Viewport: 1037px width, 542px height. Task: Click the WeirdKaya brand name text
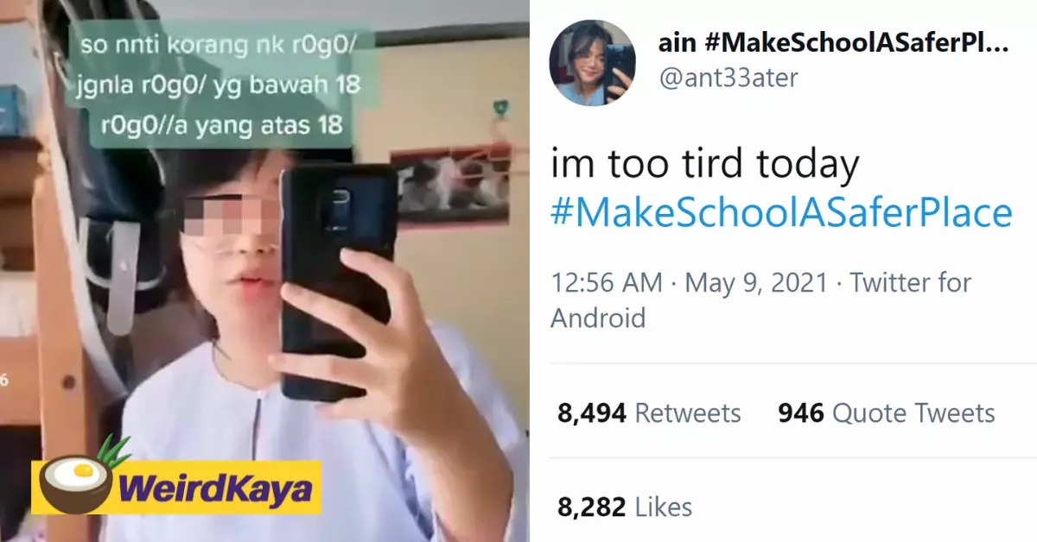[217, 490]
